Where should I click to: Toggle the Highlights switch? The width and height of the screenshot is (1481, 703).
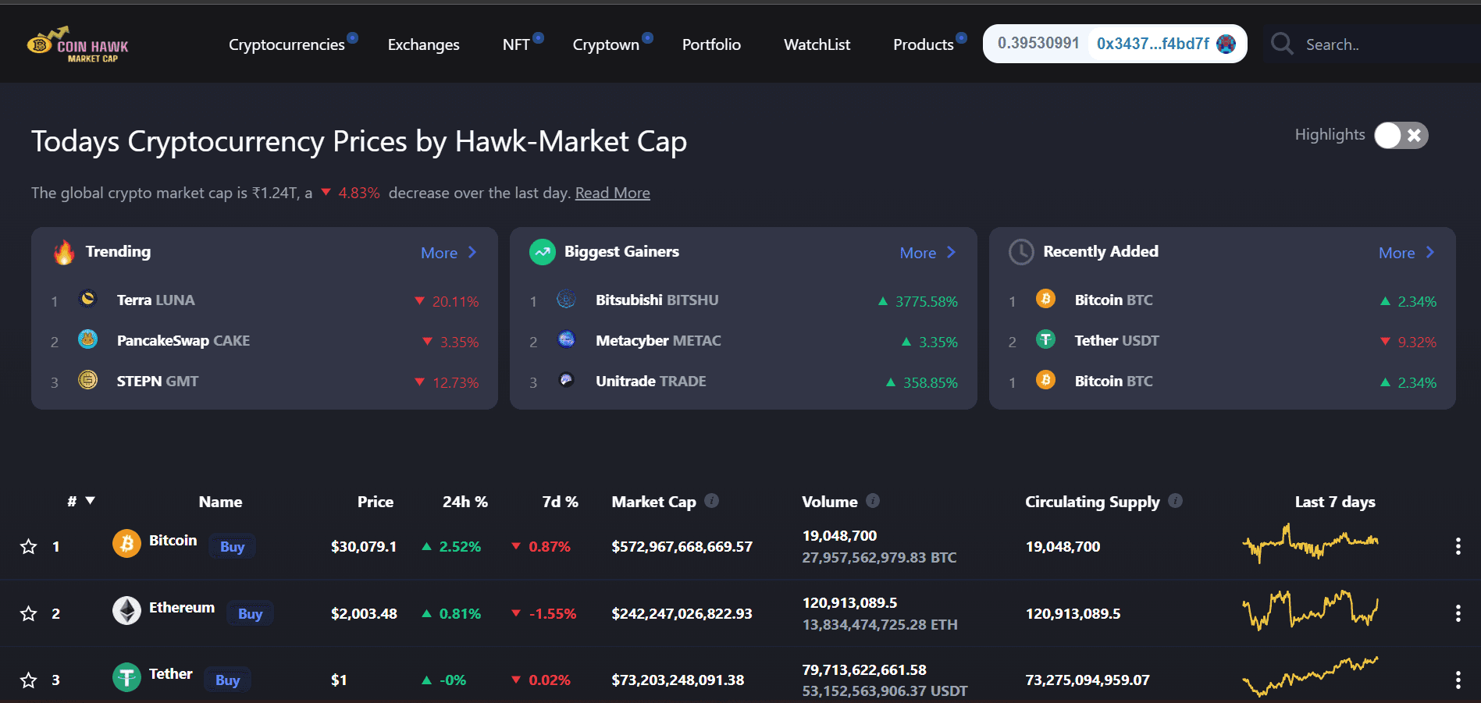pyautogui.click(x=1401, y=136)
